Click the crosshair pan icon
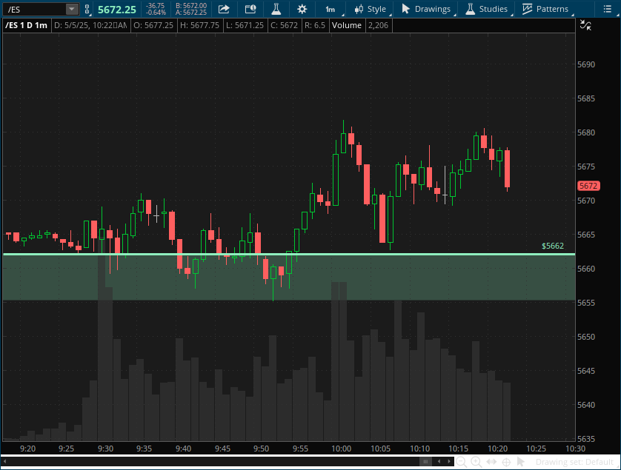This screenshot has height=470, width=621. (x=506, y=462)
